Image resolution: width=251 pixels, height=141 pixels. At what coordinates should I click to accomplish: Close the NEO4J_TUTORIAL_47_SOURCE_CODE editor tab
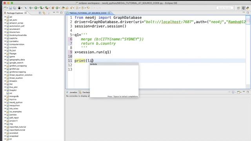click(x=109, y=13)
